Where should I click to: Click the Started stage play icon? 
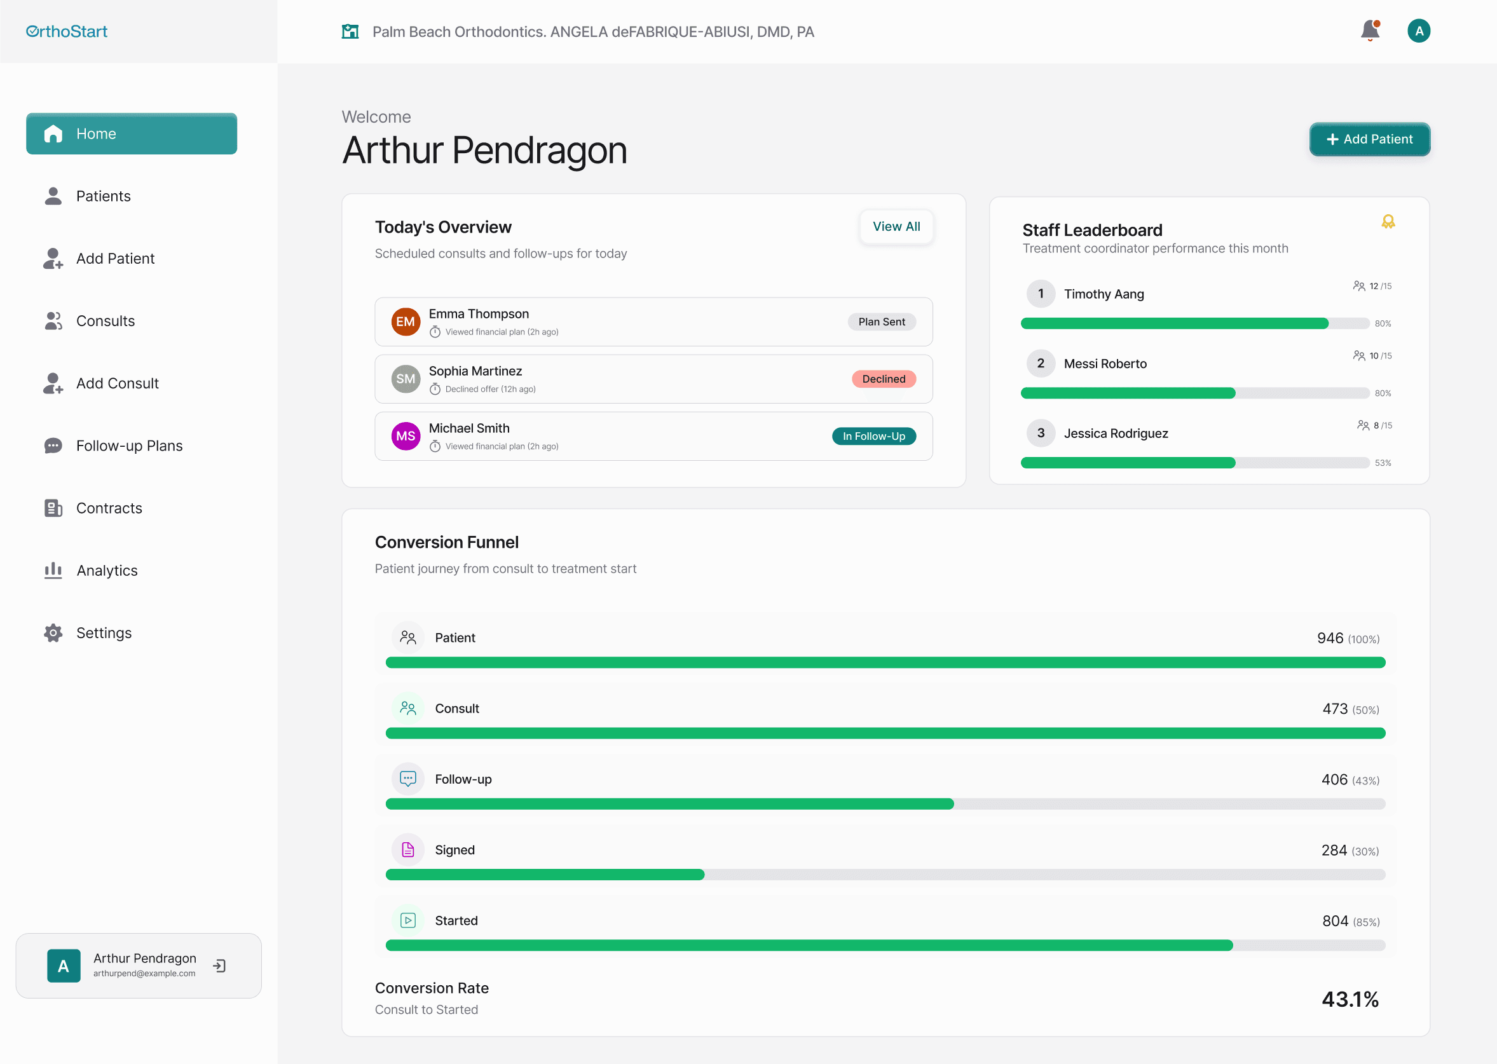tap(407, 920)
